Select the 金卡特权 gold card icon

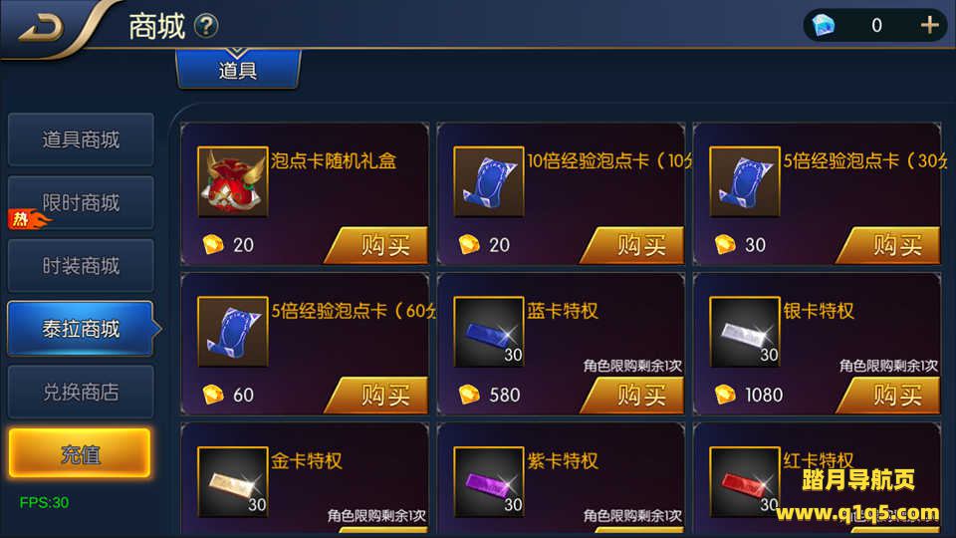click(x=233, y=482)
